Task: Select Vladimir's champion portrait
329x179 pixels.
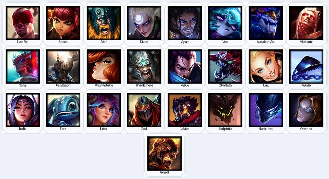Action: point(306,23)
